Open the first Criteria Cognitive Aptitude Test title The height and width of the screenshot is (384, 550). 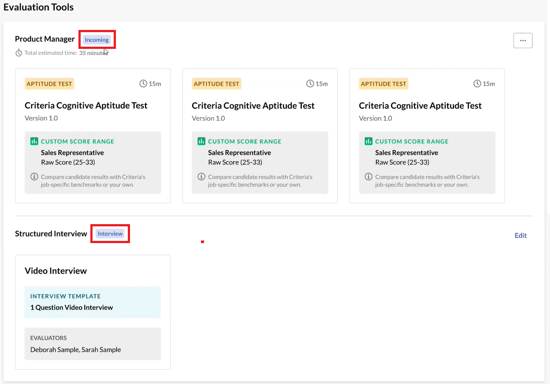[86, 106]
